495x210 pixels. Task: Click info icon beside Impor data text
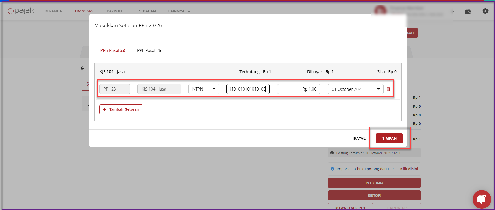[332, 169]
